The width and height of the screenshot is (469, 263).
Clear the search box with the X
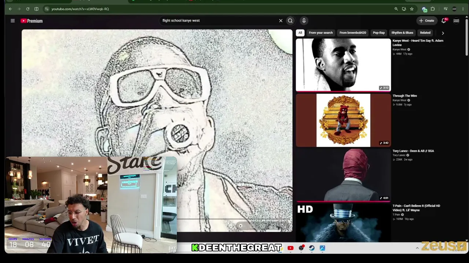pyautogui.click(x=281, y=20)
